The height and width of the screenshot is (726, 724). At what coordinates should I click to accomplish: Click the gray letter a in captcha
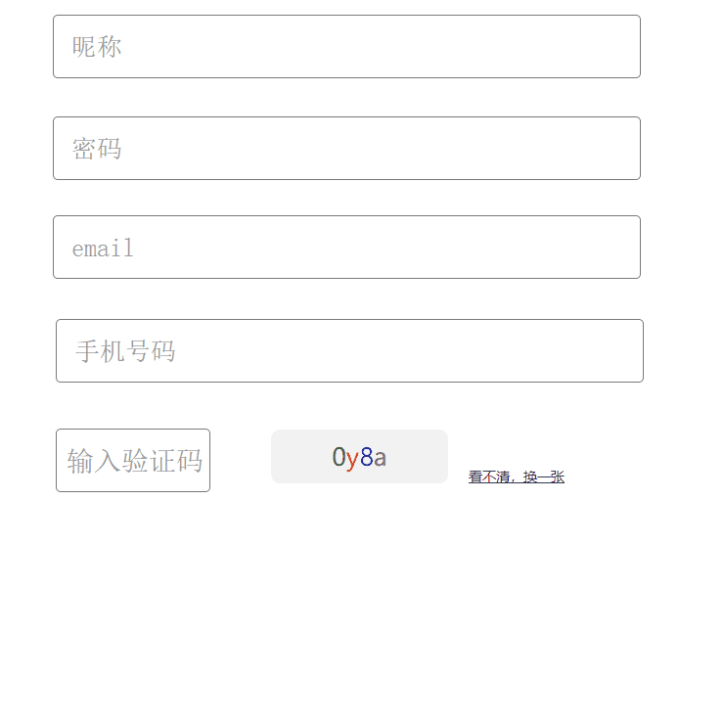(380, 457)
